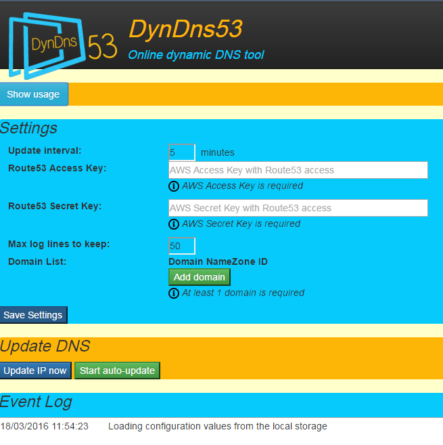
Task: Click info icon beside AWS Secret Key required
Action: 174,224
